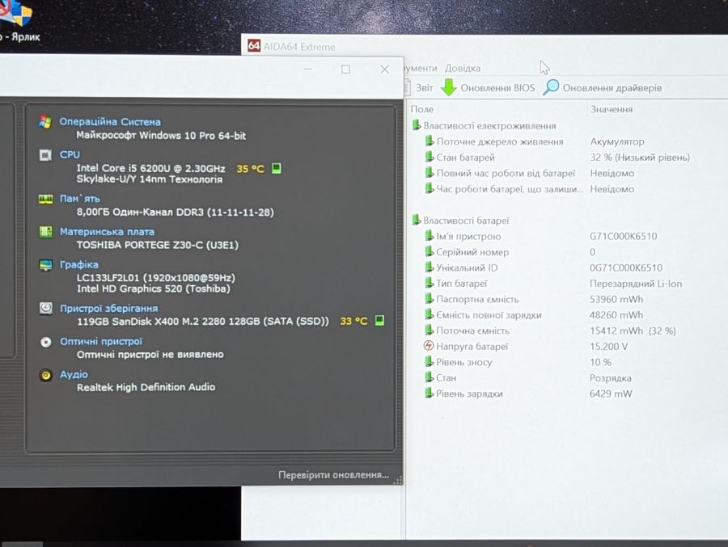Click the 6429 mW value
Screen dimensions: 728x547
pos(611,393)
